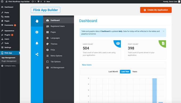The height and width of the screenshot is (103, 181).
Task: Open Menu Options in the Flink menu
Action: point(59,56)
